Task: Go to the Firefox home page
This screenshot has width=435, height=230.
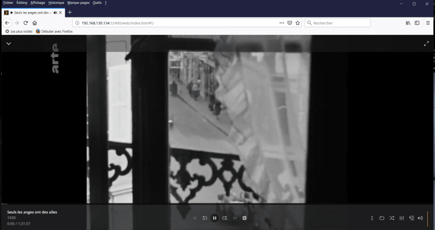Action: pos(35,23)
